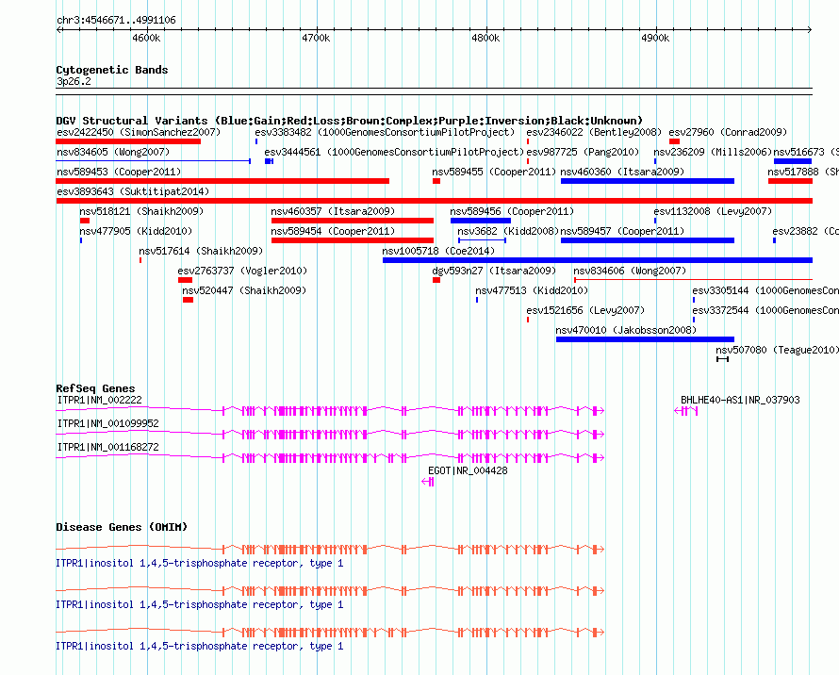Open esv2763737 (Vogler2010) variant
The image size is (839, 675).
[242, 271]
